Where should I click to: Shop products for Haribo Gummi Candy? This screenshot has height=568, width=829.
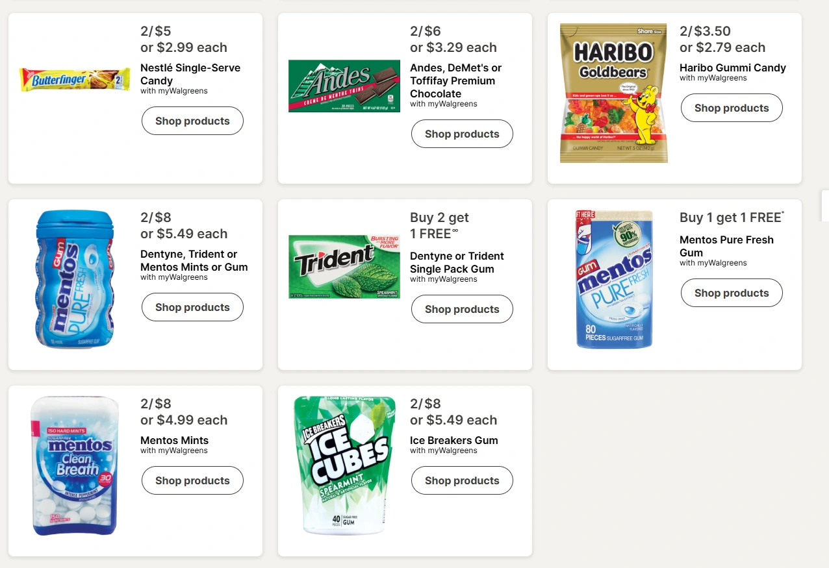point(732,108)
